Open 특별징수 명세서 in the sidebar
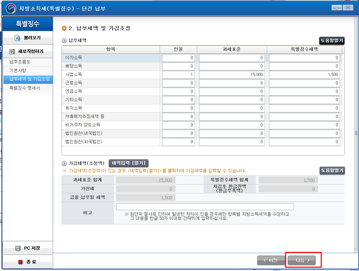Screen dimensions: 359x271 pos(28,88)
